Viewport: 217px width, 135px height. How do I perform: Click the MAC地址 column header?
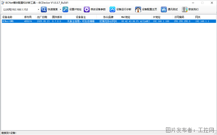coord(136,17)
